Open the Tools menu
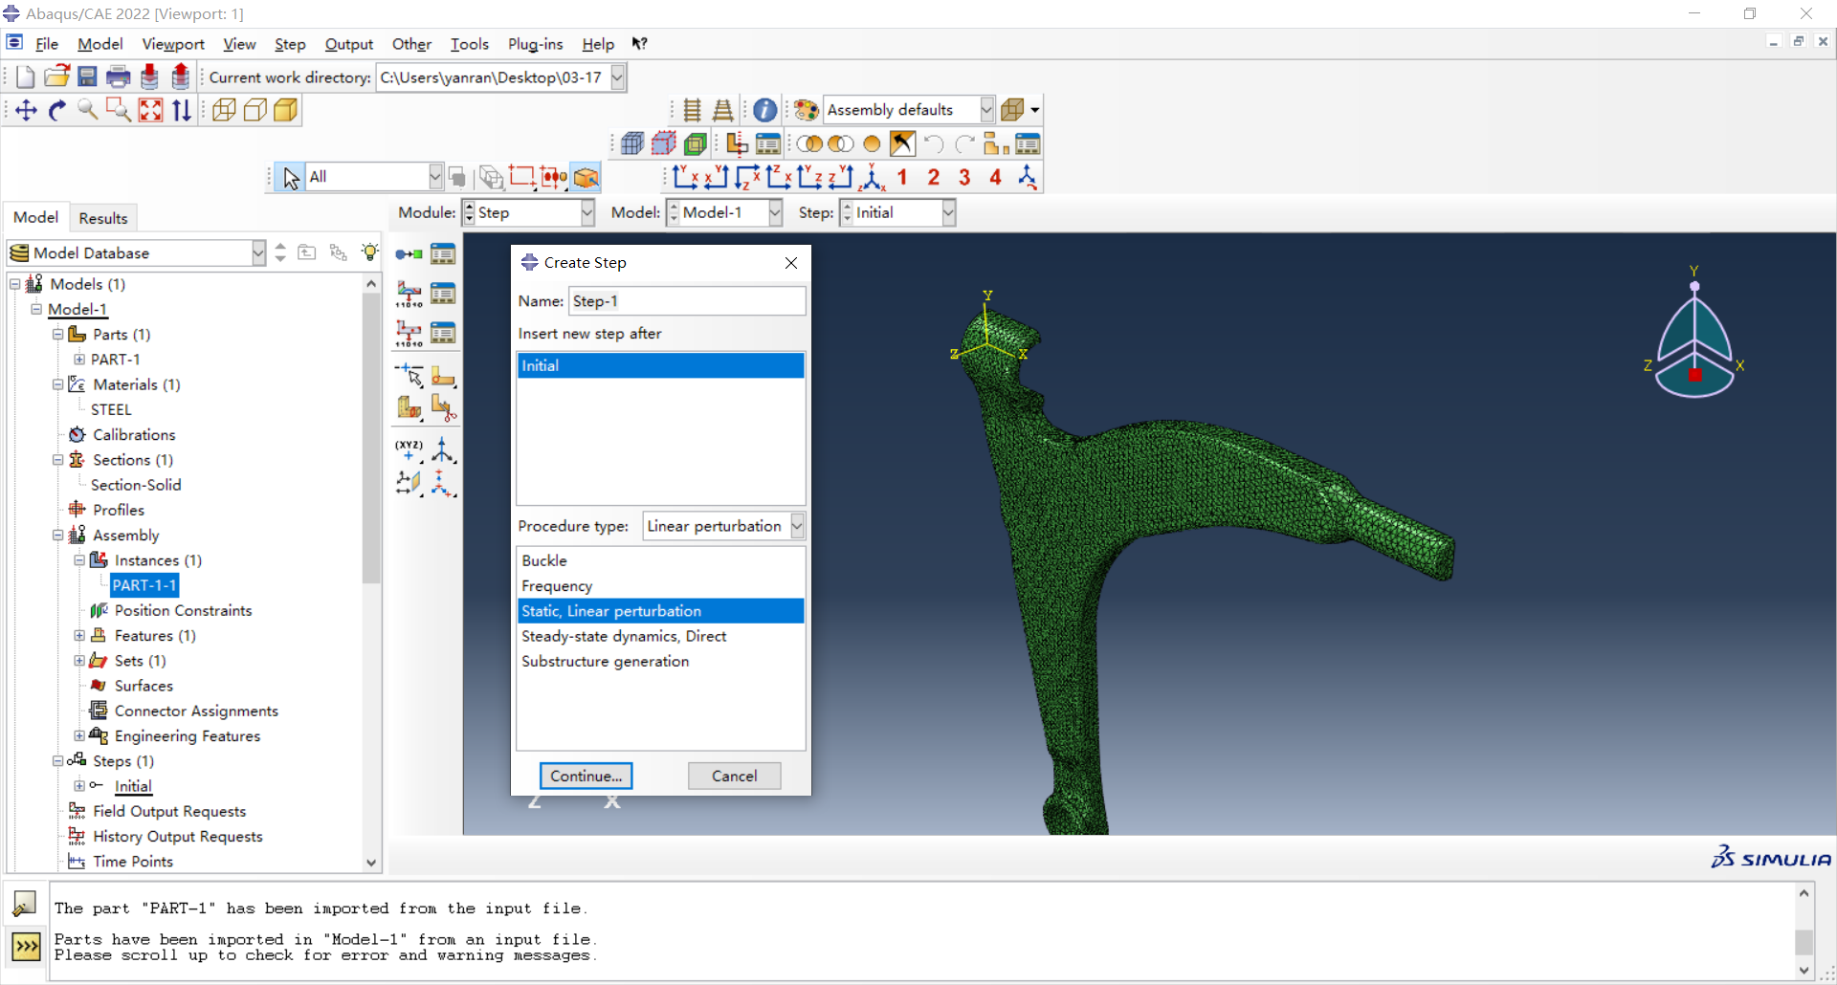This screenshot has height=985, width=1837. click(469, 44)
